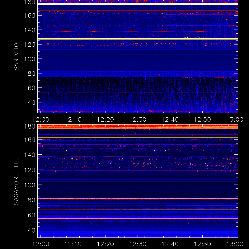Select the 160 tick label on San Vito axis
The image size is (249, 249).
tap(30, 16)
